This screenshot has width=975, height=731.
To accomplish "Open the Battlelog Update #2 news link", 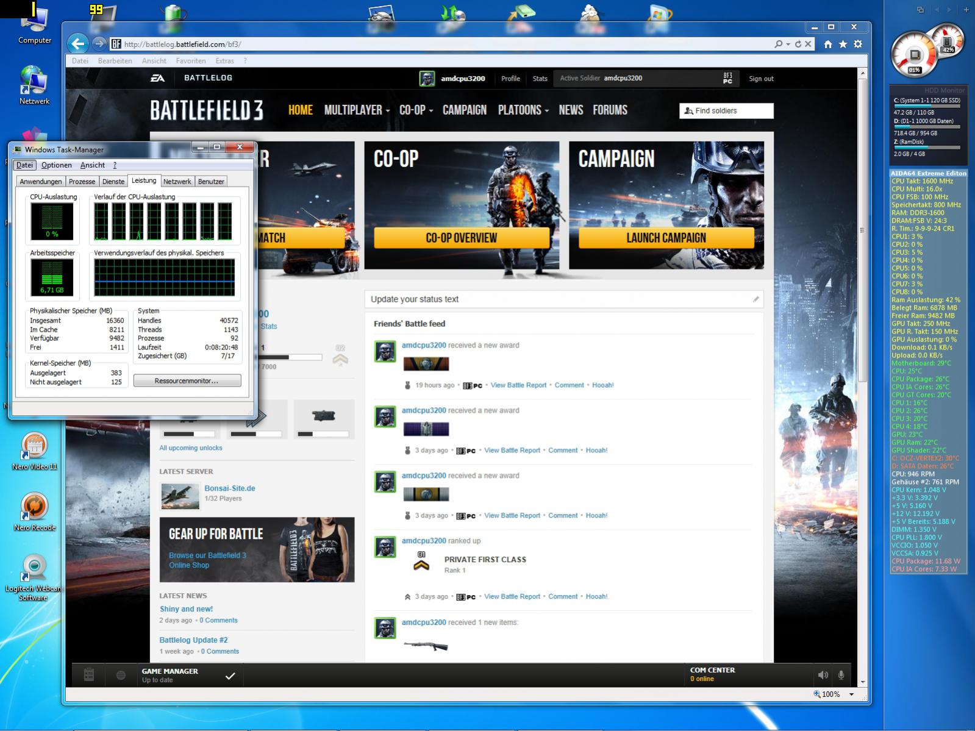I will point(193,640).
